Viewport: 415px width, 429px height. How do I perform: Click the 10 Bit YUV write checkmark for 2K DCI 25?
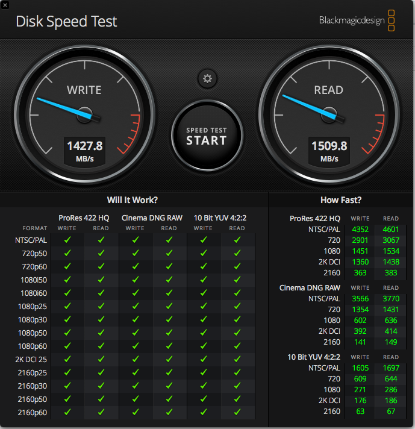pyautogui.click(x=203, y=359)
